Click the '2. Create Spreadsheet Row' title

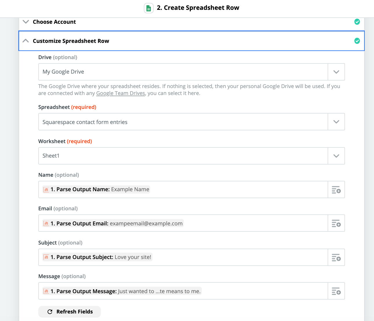pyautogui.click(x=198, y=8)
